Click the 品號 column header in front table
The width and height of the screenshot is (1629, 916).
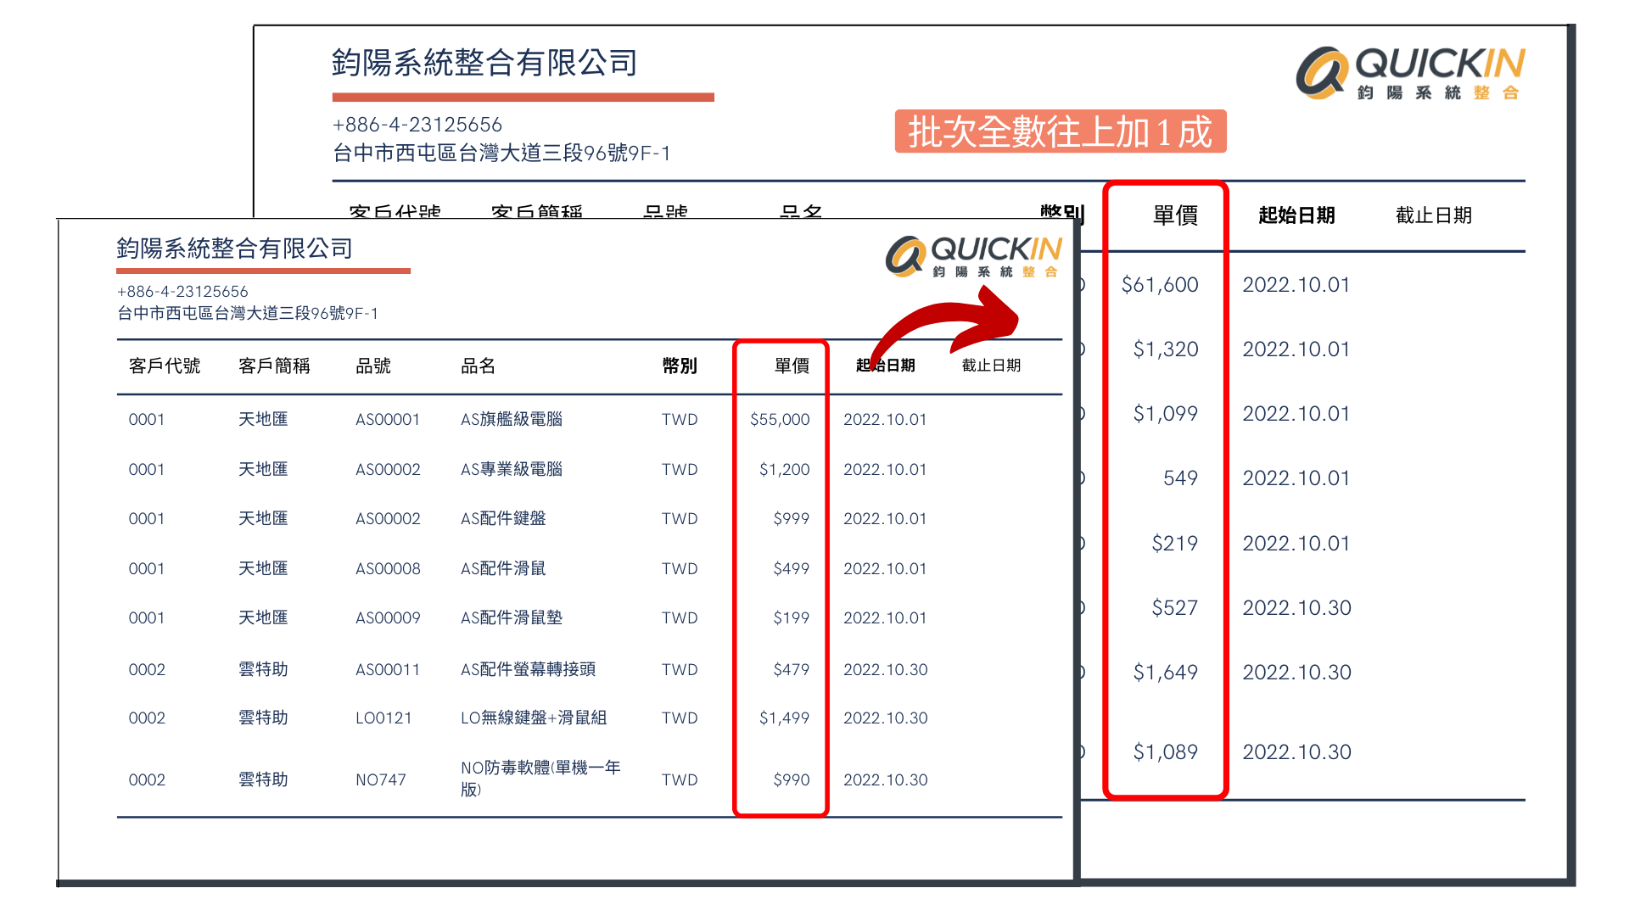tap(373, 366)
